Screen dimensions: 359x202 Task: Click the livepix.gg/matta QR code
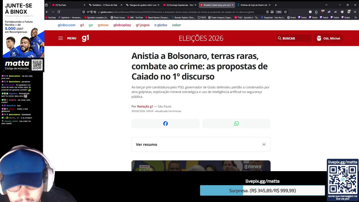tap(343, 179)
